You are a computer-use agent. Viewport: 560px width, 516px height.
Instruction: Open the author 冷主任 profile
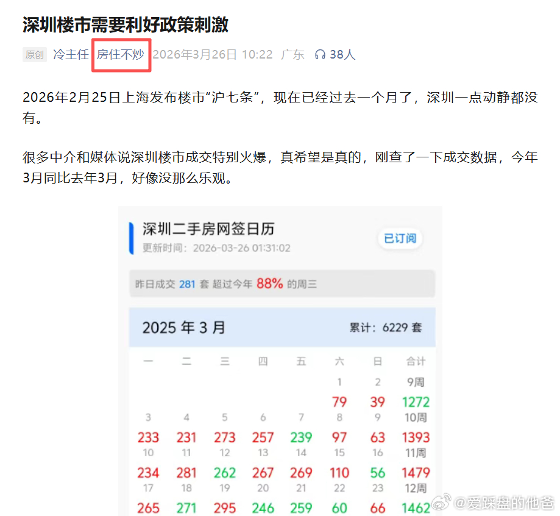click(71, 54)
